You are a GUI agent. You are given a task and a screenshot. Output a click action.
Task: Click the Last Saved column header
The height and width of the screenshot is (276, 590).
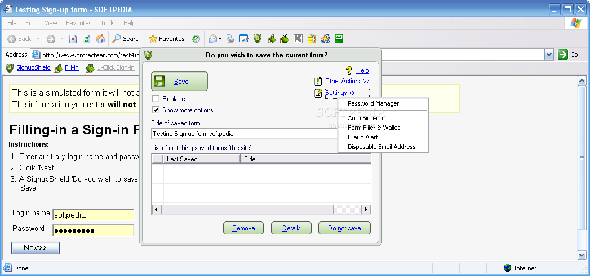(x=202, y=159)
